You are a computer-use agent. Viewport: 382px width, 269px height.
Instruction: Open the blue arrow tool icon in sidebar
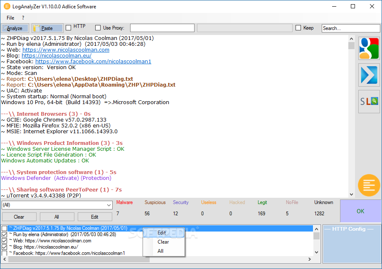click(369, 75)
